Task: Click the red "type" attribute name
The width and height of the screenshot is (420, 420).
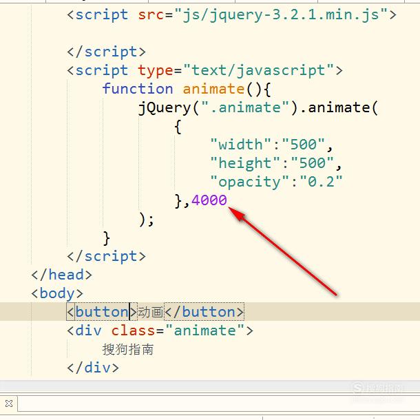Action: (x=156, y=71)
